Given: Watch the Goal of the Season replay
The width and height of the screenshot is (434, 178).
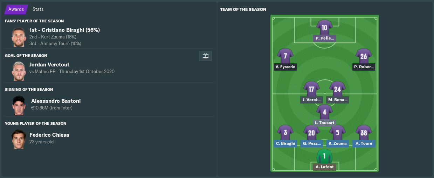Looking at the screenshot, I should 206,56.
